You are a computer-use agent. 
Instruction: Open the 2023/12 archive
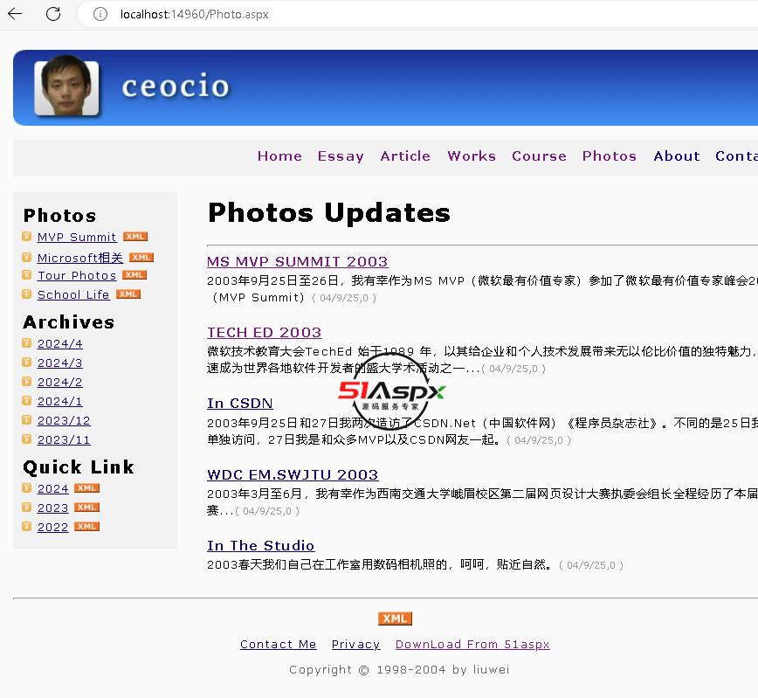[x=64, y=421]
